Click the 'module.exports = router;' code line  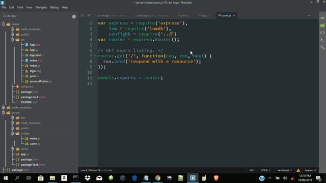point(130,78)
